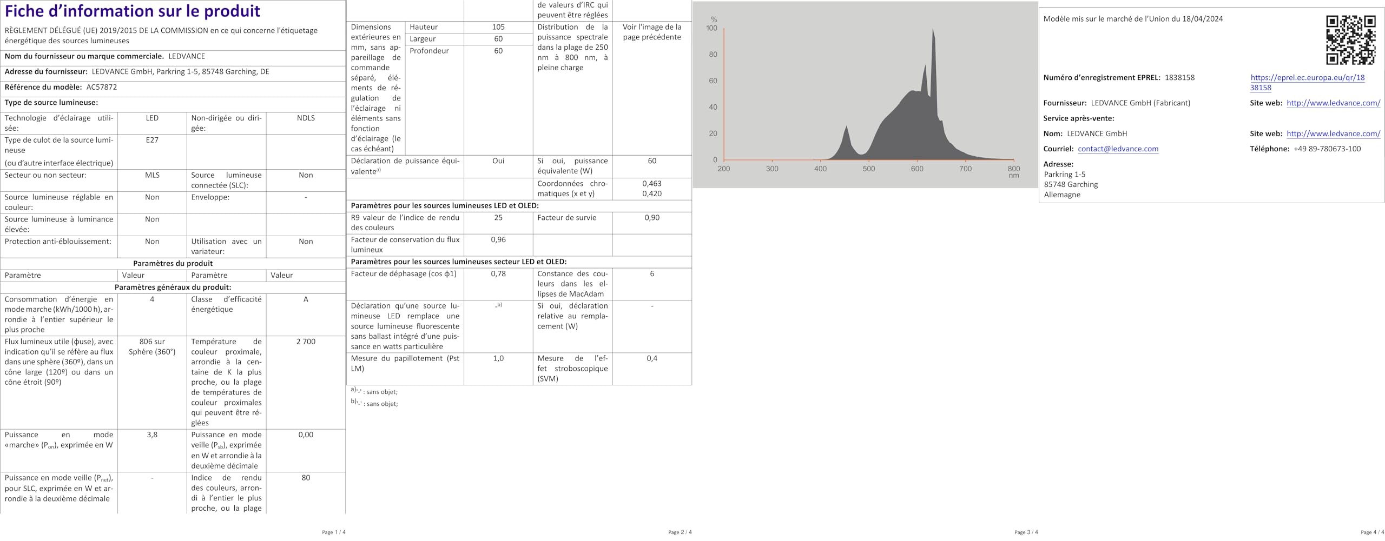Click the Page 4 / 4 footer label
This screenshot has width=1385, height=541.
pos(1372,532)
